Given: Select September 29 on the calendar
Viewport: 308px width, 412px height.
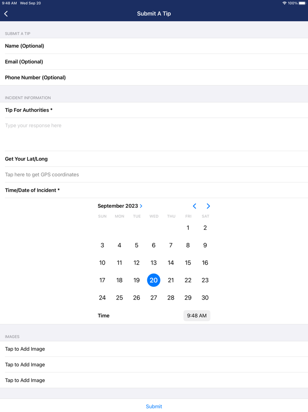Looking at the screenshot, I should (188, 298).
